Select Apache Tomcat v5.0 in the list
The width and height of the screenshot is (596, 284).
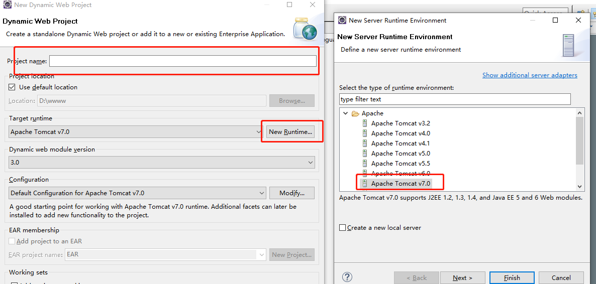[x=400, y=154]
